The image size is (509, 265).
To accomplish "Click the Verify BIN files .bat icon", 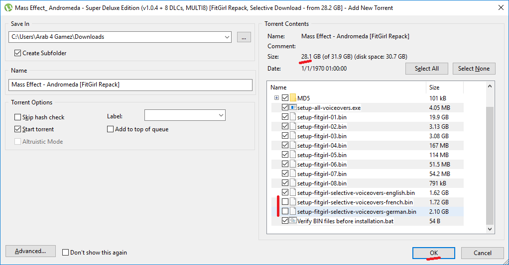I will [x=293, y=221].
